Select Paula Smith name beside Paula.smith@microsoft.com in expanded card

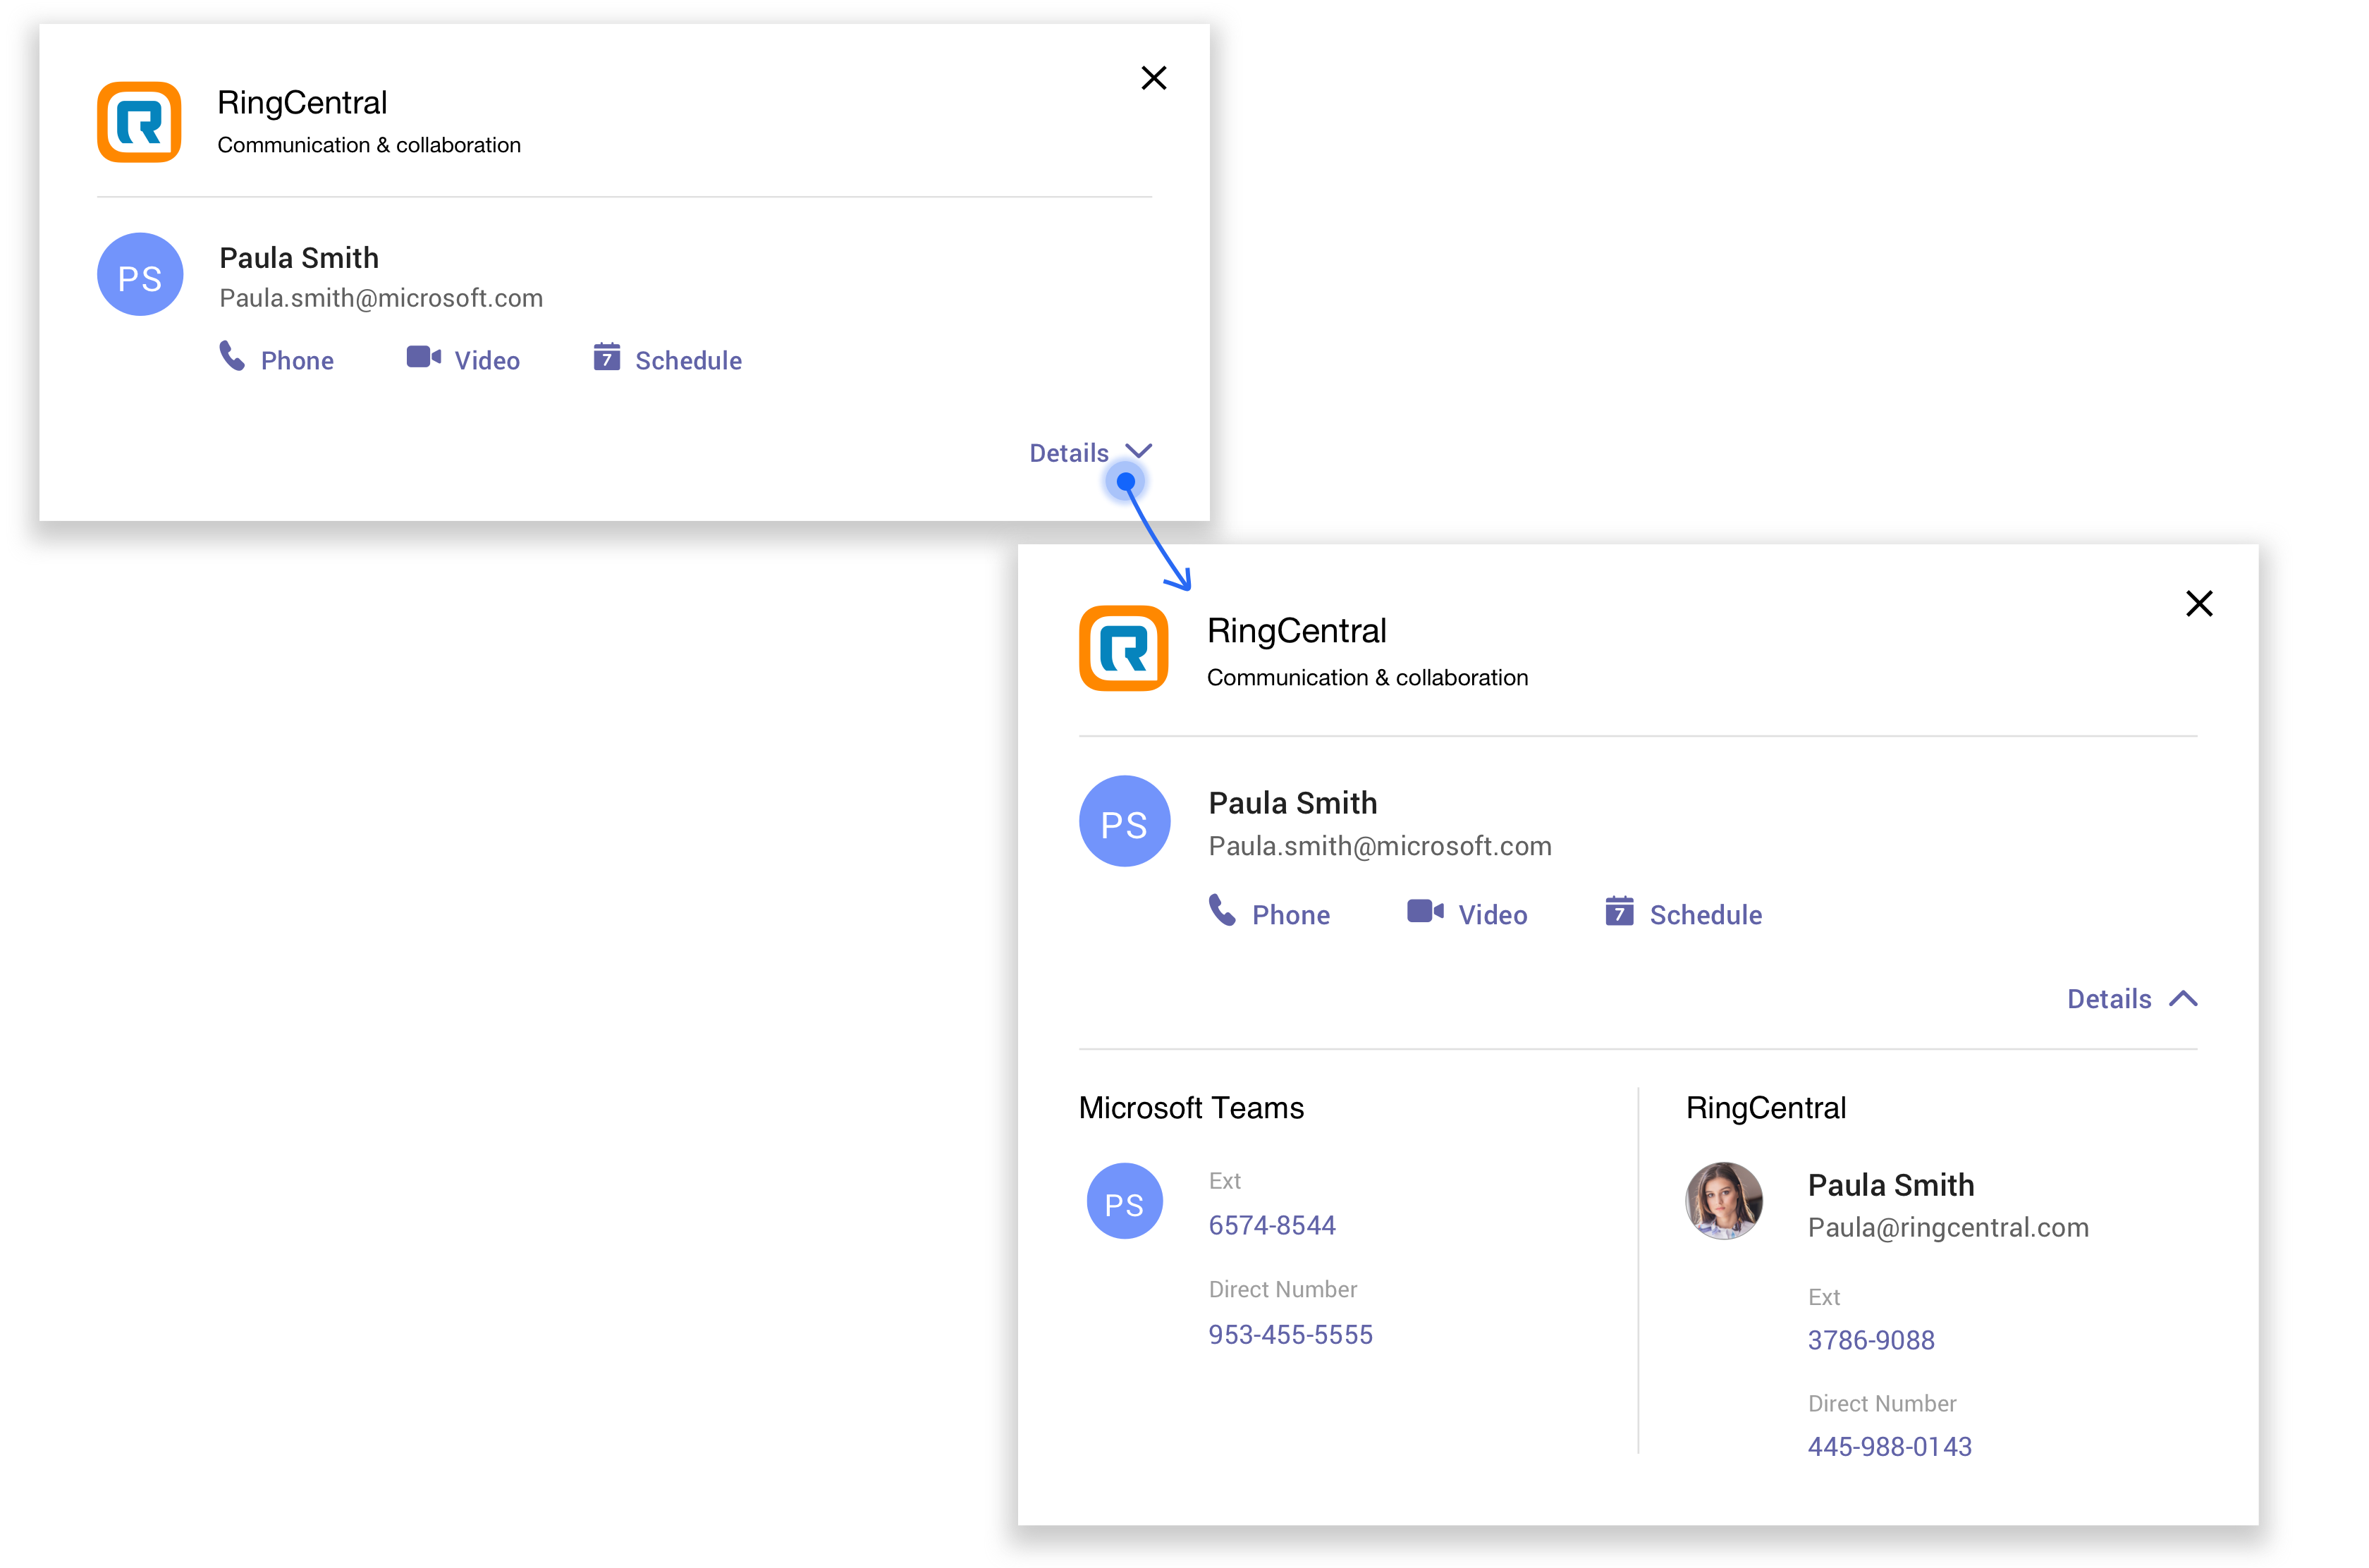click(1292, 803)
